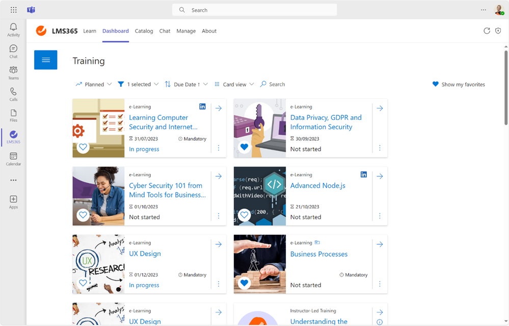Show more apps ellipsis in sidebar
The width and height of the screenshot is (509, 326).
pyautogui.click(x=13, y=180)
